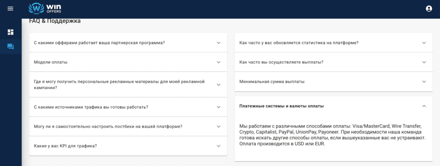
Task: Expand chevron for personal advertising materials question
Action: pos(219,85)
